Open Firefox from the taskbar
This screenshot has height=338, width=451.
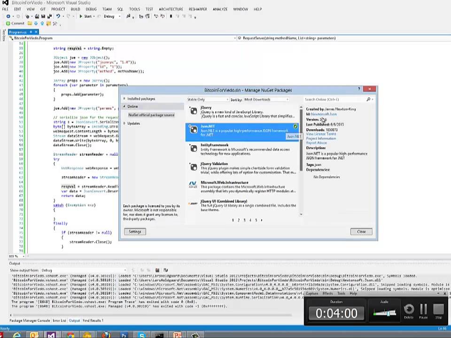tap(106, 335)
